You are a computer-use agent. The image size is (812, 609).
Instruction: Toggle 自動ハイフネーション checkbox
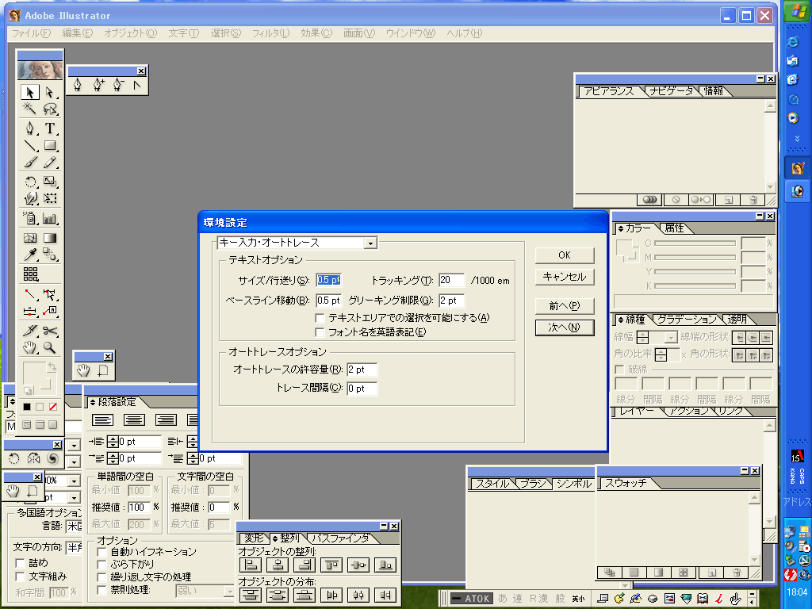101,551
